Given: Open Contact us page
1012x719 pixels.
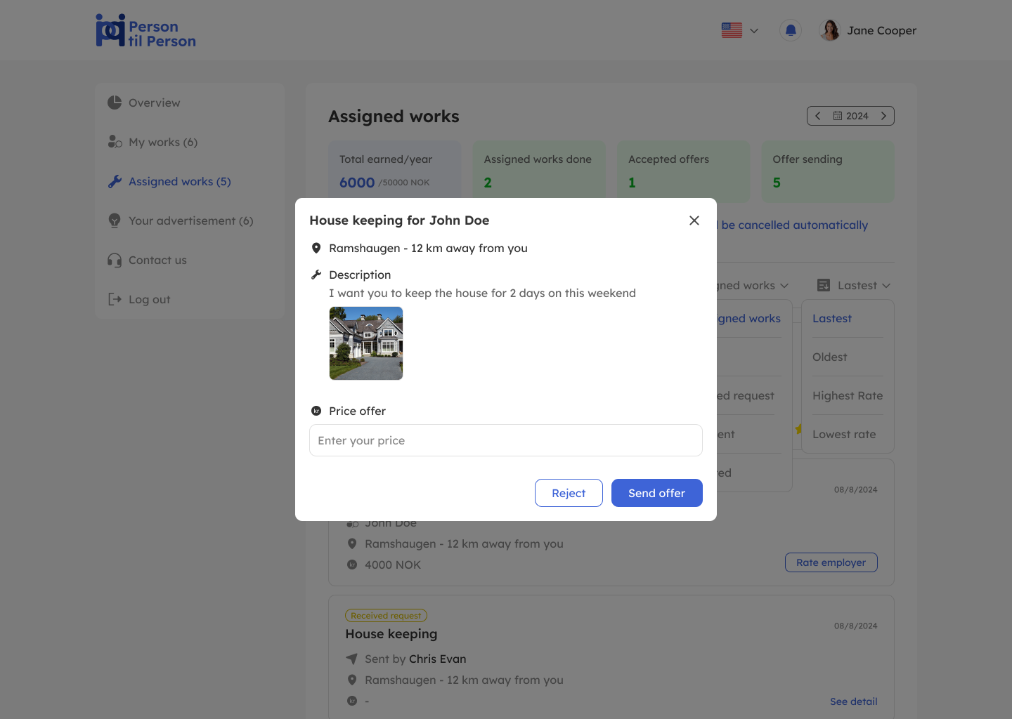Looking at the screenshot, I should click(157, 260).
